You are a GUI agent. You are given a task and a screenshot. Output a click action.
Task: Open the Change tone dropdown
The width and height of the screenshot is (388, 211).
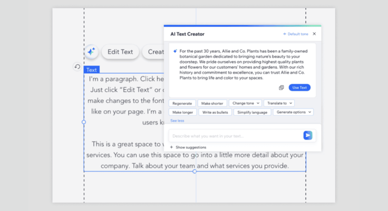point(246,103)
